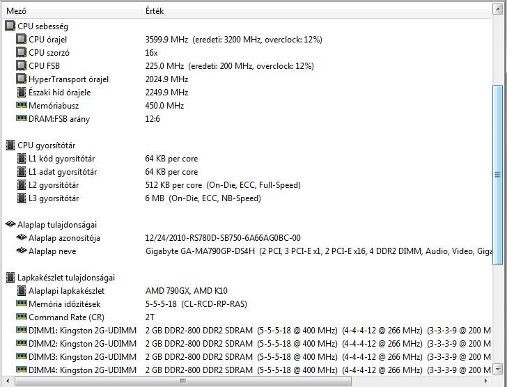Click the DIMM1 memory module icon

22,330
